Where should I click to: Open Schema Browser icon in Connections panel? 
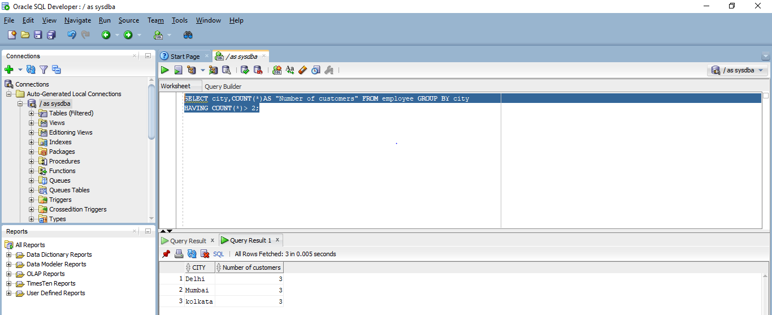[56, 70]
